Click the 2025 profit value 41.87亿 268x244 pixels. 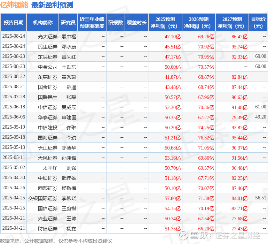coord(173,77)
